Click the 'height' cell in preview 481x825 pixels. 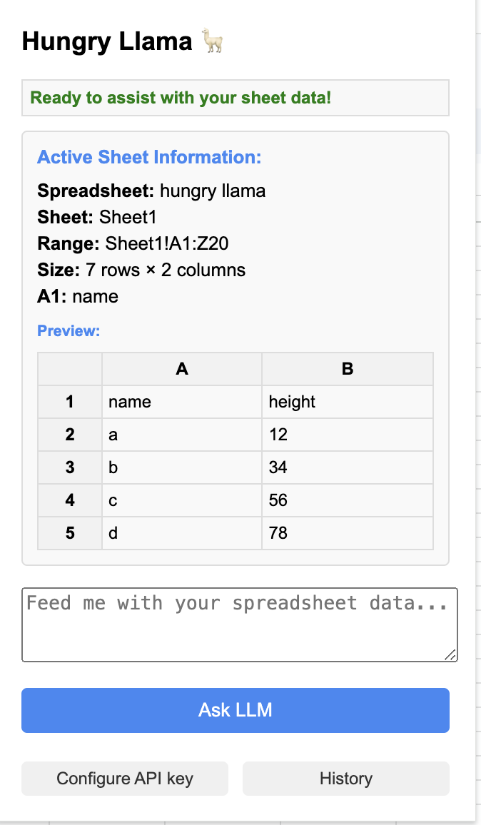(348, 402)
